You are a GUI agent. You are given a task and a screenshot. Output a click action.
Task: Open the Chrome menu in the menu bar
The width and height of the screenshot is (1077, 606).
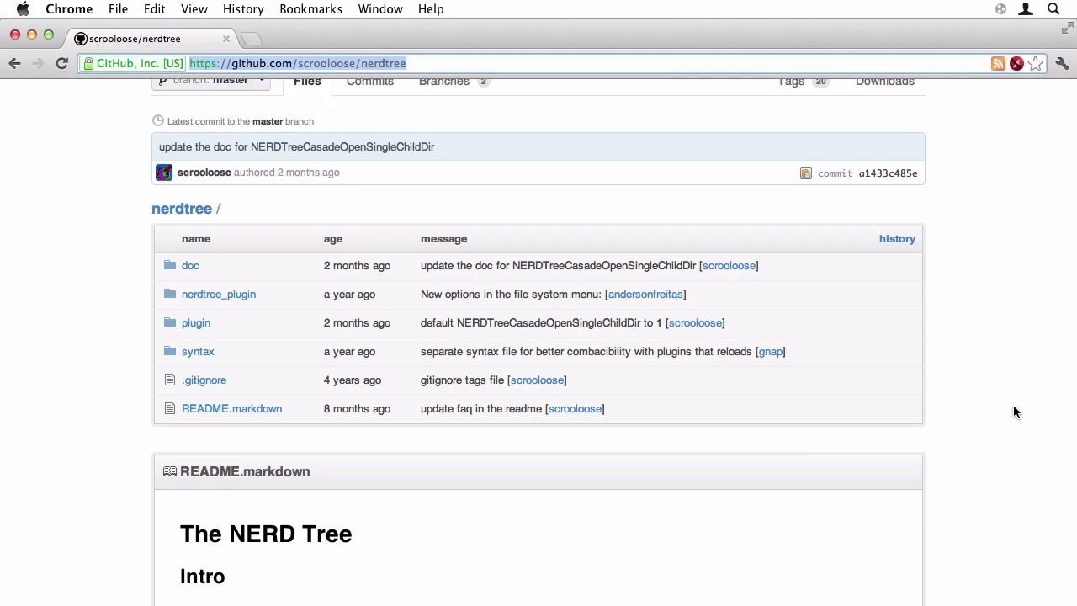[69, 9]
